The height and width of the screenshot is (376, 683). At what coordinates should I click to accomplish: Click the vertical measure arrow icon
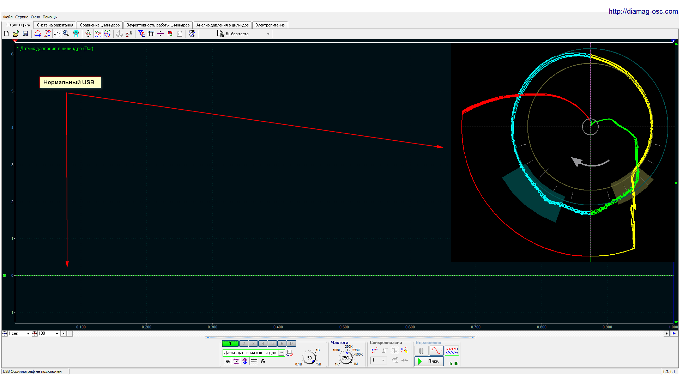click(47, 34)
